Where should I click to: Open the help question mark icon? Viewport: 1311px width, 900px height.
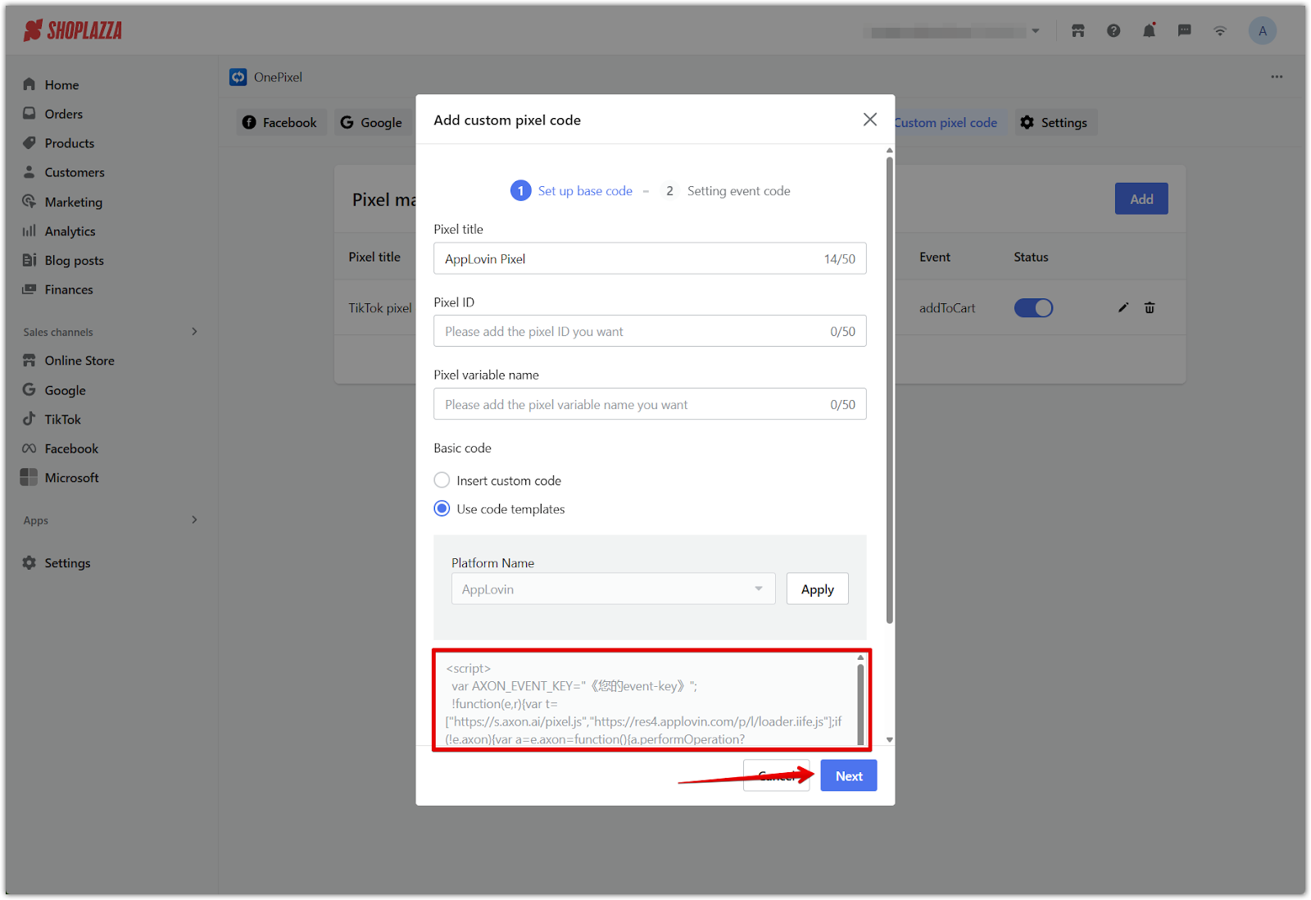[x=1114, y=31]
